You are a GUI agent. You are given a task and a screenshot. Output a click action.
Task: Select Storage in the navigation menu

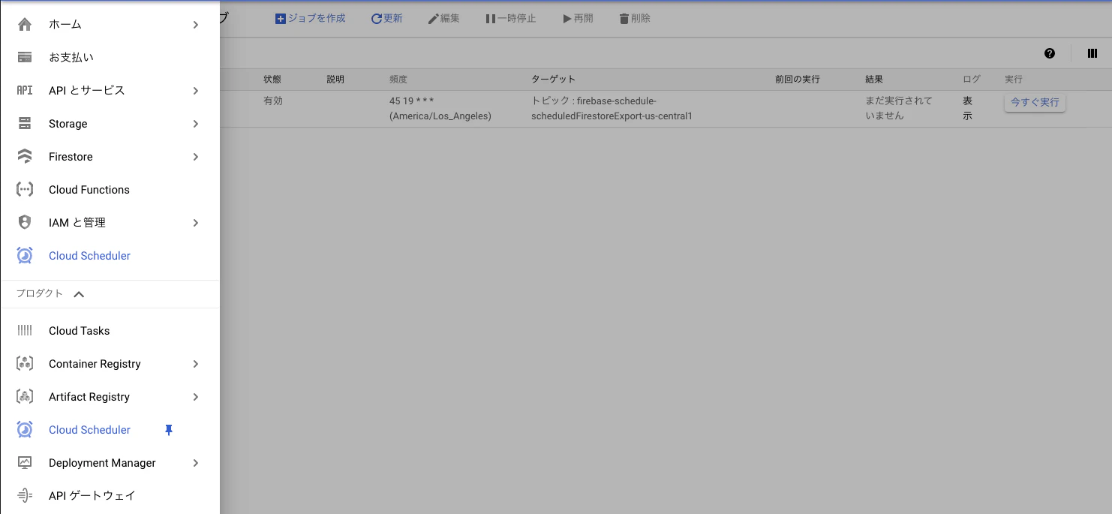tap(110, 124)
